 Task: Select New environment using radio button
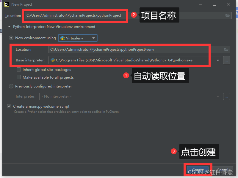[x=11, y=38]
